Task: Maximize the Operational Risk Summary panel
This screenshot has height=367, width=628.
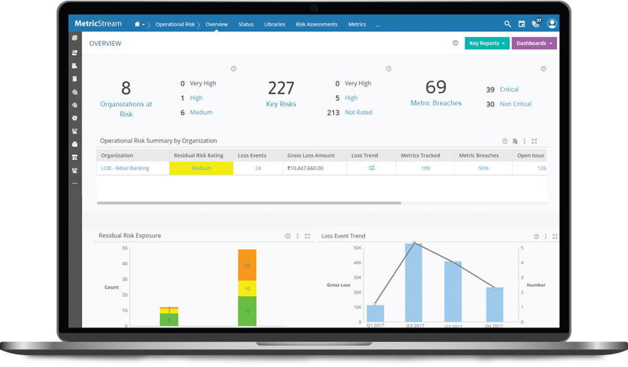Action: click(534, 141)
